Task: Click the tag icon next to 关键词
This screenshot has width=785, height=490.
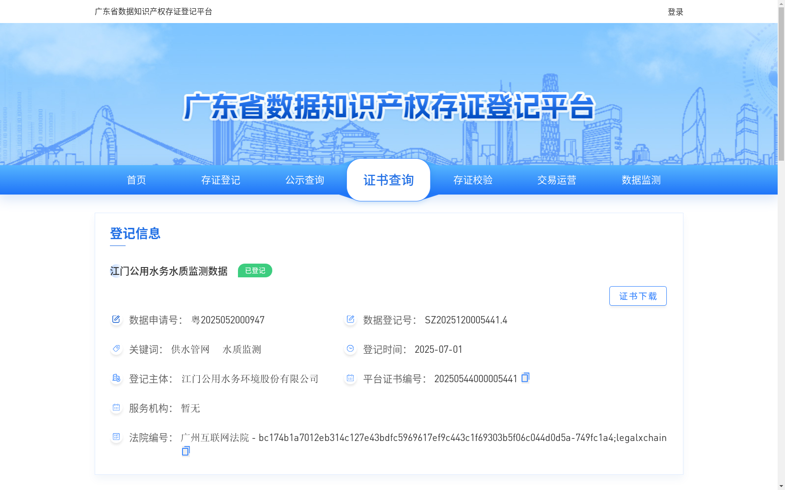Action: tap(116, 348)
